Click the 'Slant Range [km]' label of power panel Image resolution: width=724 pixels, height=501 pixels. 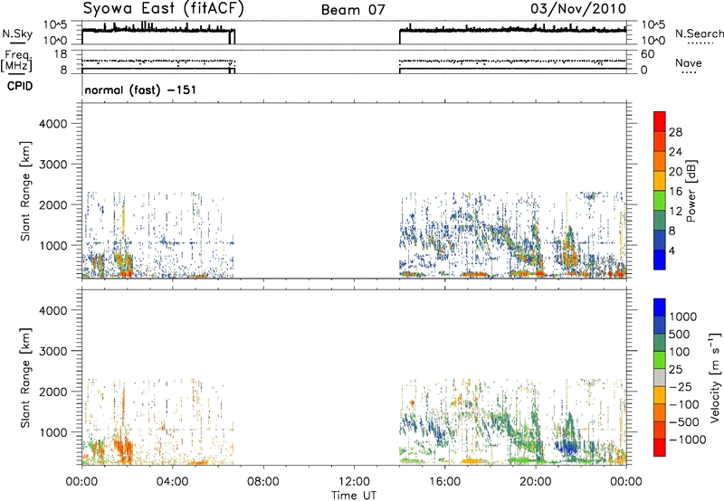click(25, 191)
